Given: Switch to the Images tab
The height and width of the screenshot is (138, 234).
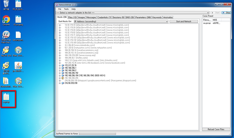Looking at the screenshot, I should coord(82,17).
